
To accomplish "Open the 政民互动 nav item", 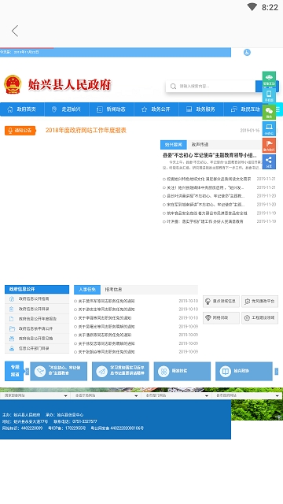I will [246, 109].
